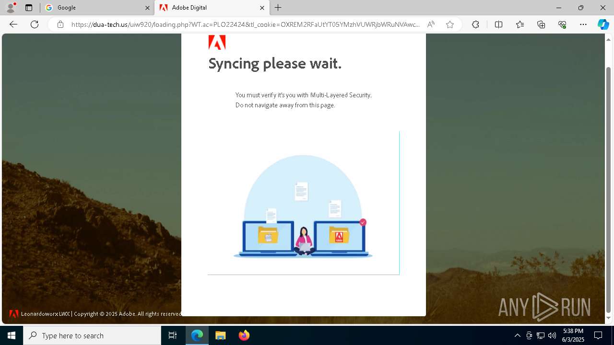The image size is (614, 345).
Task: Open the notifications center
Action: pos(598,335)
